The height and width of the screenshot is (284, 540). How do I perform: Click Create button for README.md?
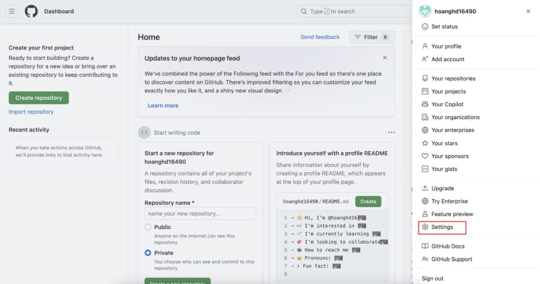368,201
